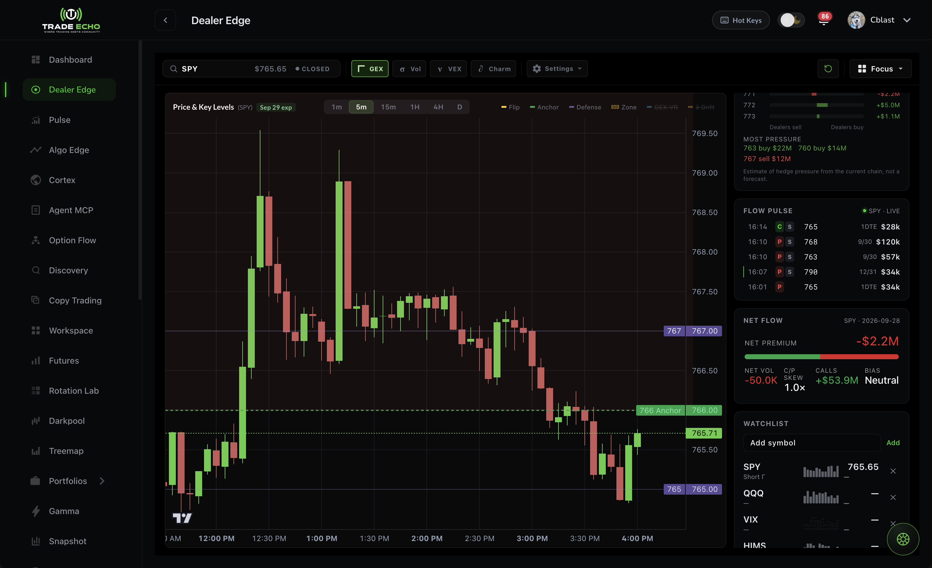
Task: Open the Settings dropdown
Action: click(x=557, y=69)
